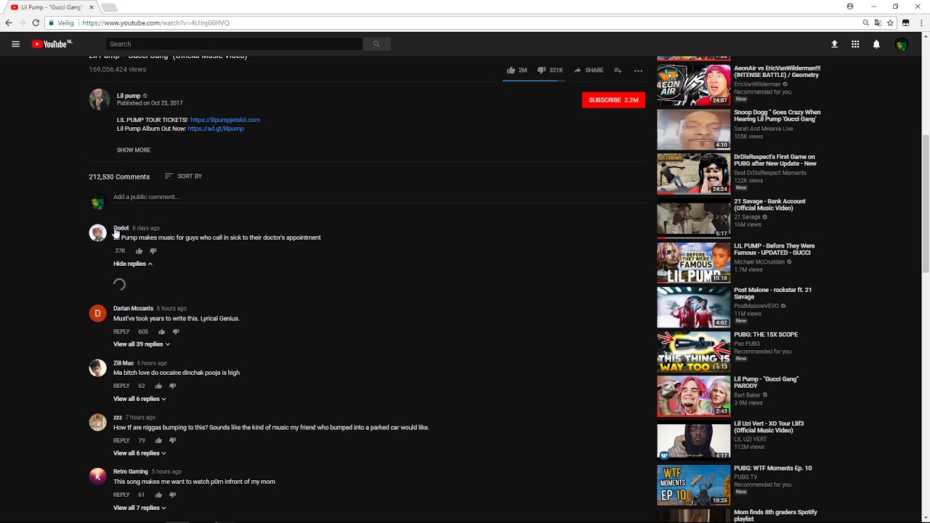Open the YouTube hamburger guide menu
Screen dimensions: 930x523
coord(15,44)
